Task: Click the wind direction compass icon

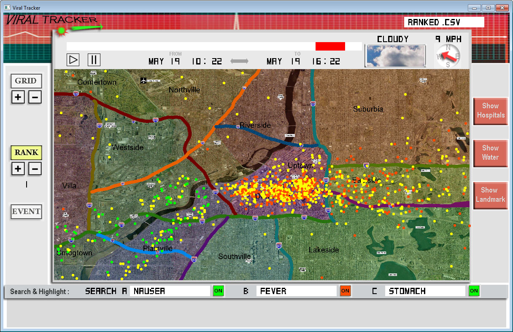Action: click(x=448, y=56)
